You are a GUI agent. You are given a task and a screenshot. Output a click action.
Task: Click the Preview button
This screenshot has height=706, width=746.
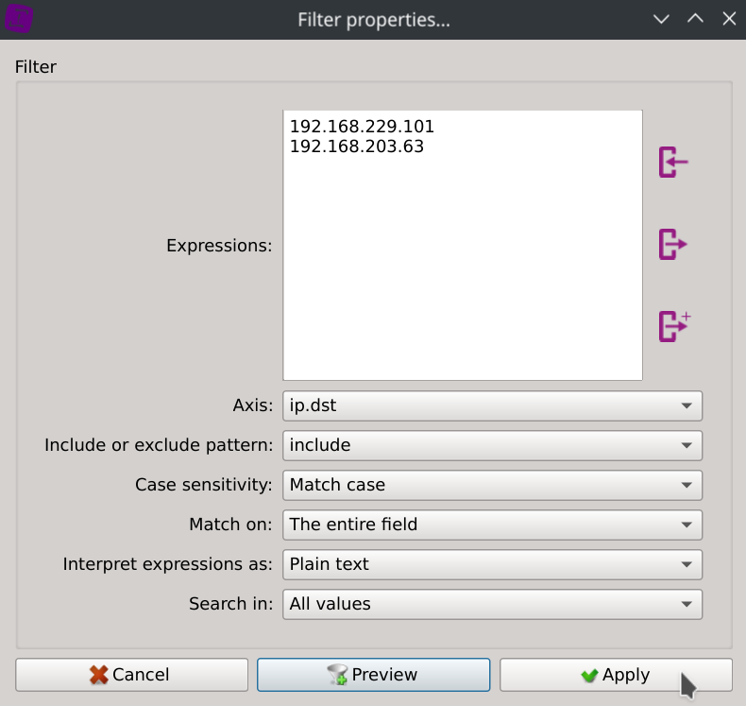tap(373, 675)
